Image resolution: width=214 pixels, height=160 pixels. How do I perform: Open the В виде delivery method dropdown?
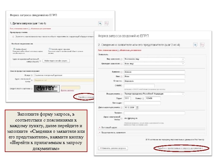pos(64,75)
